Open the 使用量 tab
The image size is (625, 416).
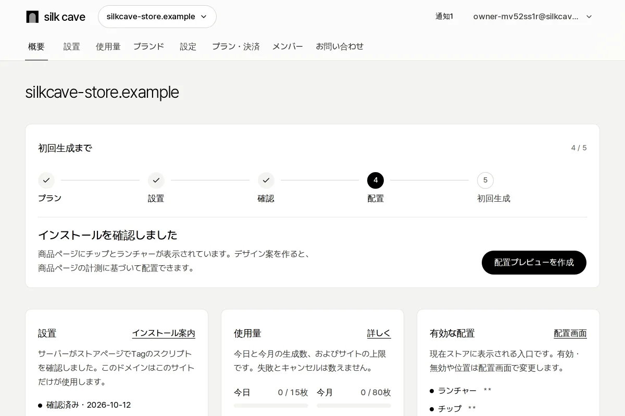tap(108, 47)
